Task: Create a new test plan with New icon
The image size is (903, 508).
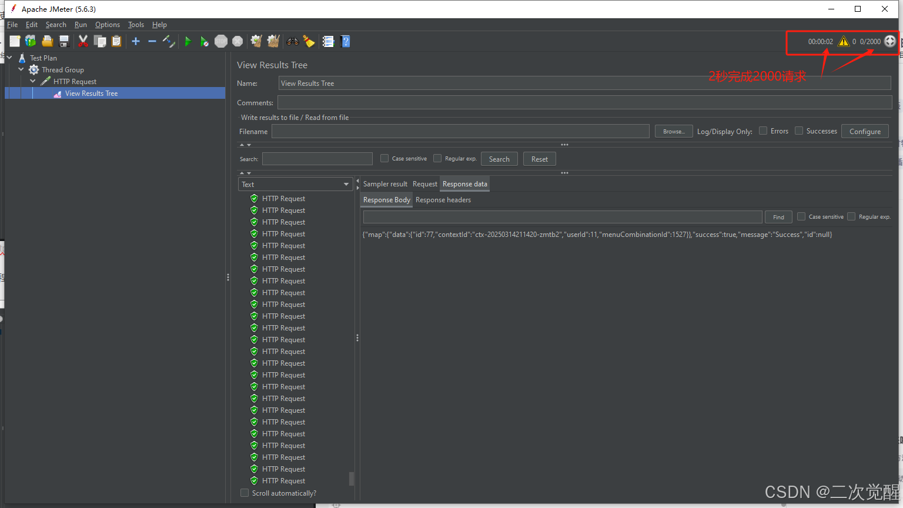Action: [x=15, y=41]
